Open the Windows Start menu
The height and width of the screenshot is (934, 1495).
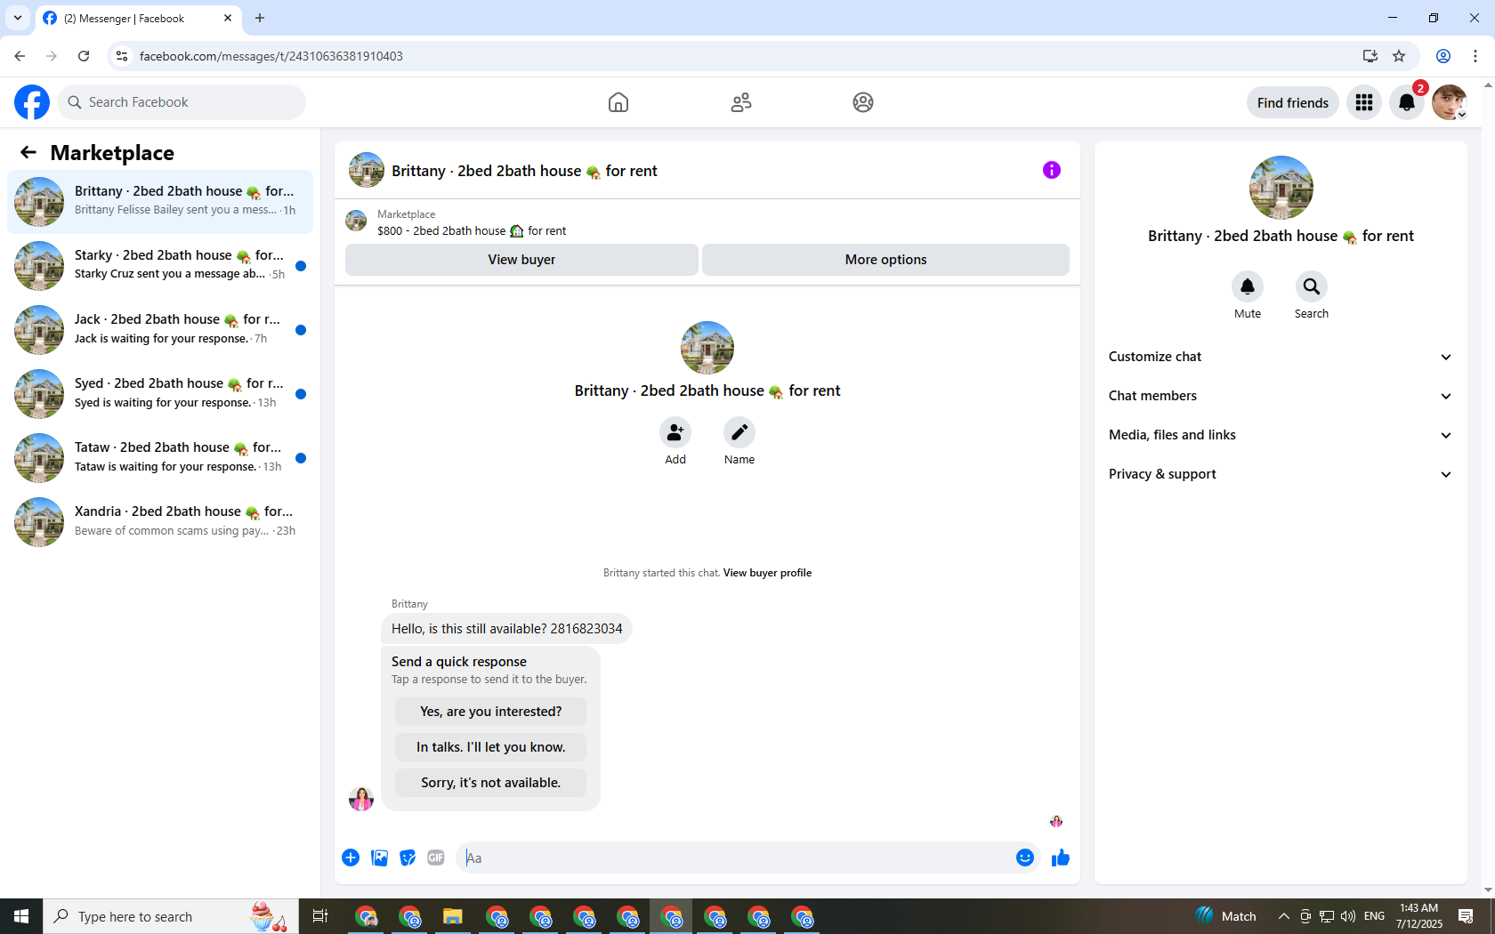[x=21, y=916]
